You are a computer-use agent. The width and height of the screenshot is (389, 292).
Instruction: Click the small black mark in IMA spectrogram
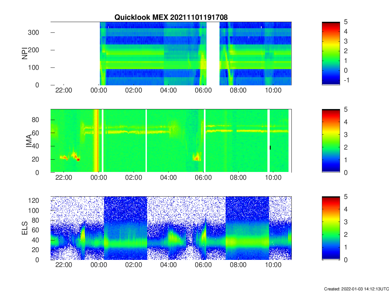270,148
